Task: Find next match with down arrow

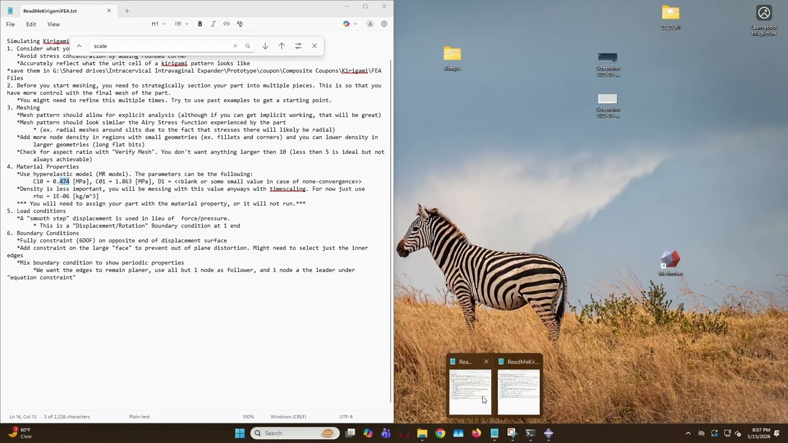Action: pos(265,46)
